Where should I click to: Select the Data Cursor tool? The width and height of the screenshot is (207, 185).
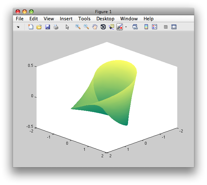[112, 27]
